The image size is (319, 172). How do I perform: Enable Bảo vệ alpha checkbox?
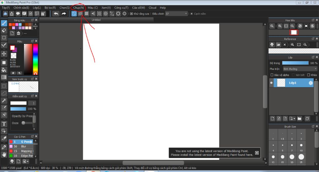tap(272, 75)
